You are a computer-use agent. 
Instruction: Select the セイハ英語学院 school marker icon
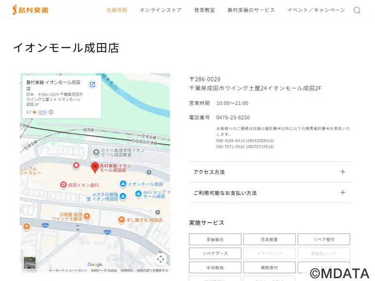(96, 152)
